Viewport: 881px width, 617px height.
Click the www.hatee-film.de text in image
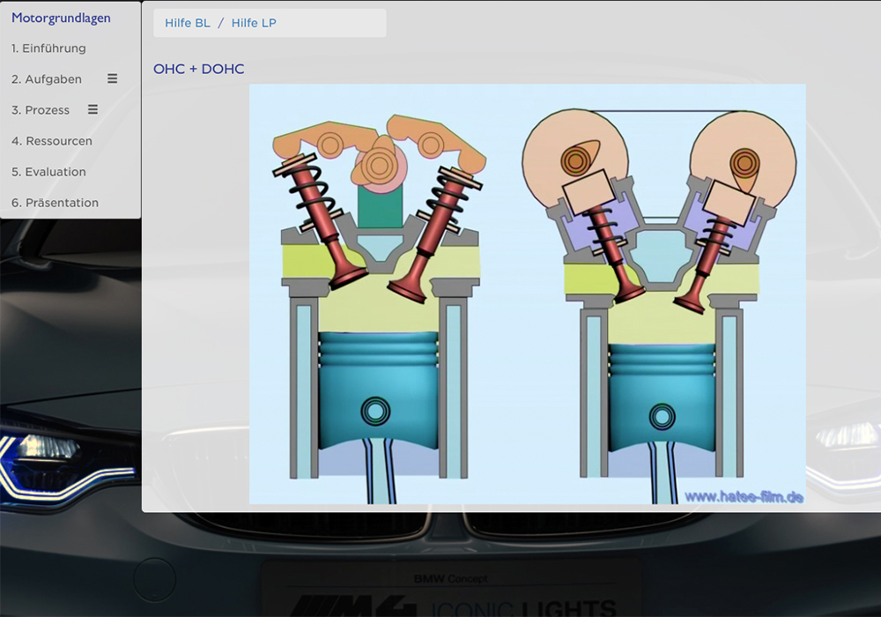pos(744,497)
